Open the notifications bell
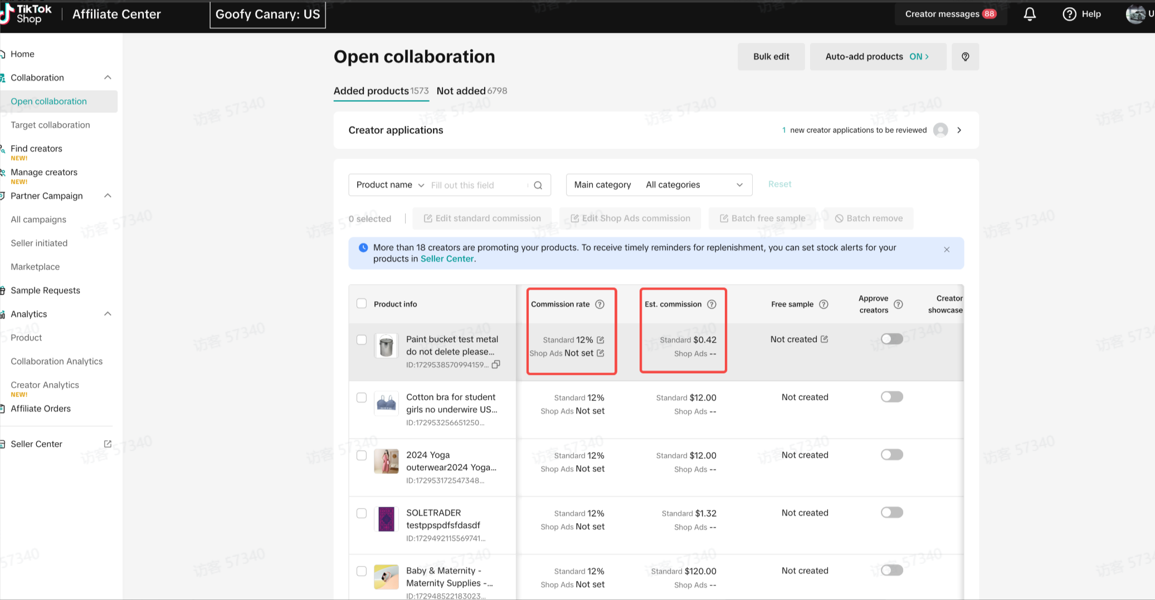 coord(1030,14)
